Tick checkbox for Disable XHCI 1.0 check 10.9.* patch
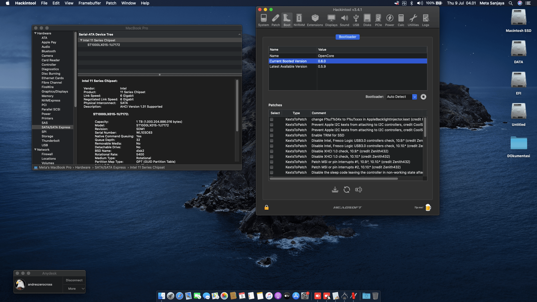The height and width of the screenshot is (302, 537). pos(271,151)
